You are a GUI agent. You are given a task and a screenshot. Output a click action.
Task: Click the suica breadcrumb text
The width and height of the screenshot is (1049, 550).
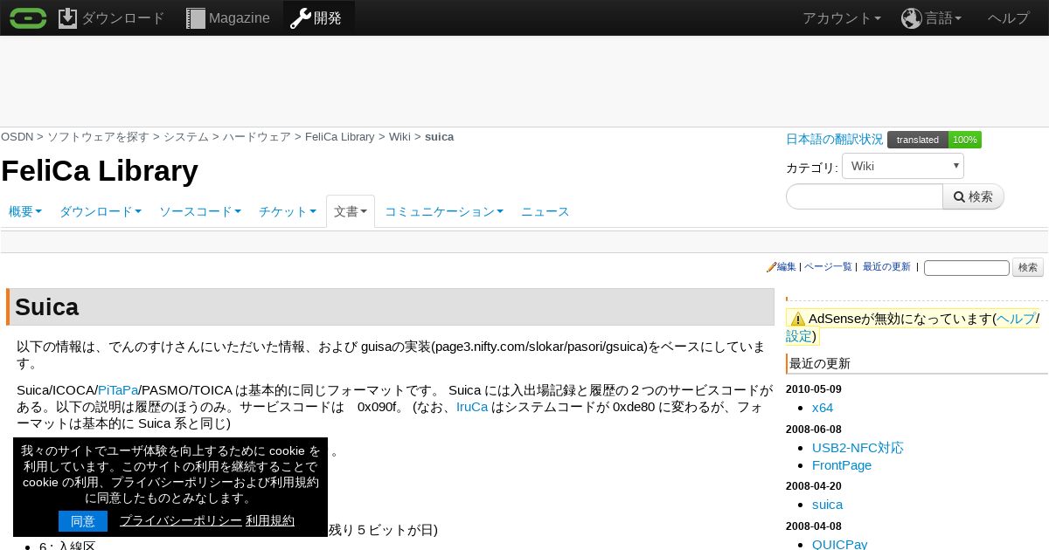[439, 137]
